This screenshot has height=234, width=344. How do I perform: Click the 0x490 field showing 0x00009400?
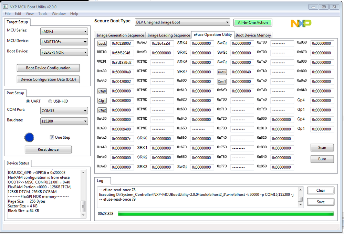pyautogui.click(x=122, y=129)
